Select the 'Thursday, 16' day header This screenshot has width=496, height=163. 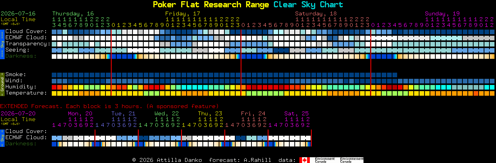coord(73,13)
